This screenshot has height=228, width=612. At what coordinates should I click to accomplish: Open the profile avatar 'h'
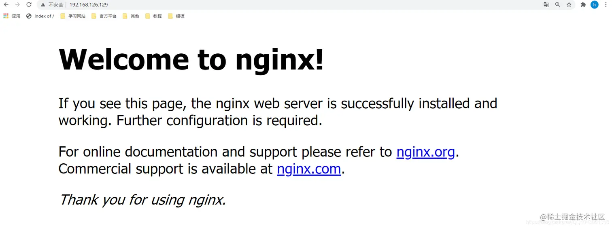594,4
